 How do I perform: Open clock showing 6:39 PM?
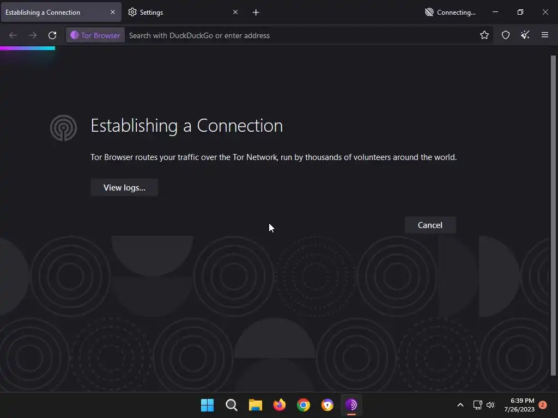coord(519,405)
